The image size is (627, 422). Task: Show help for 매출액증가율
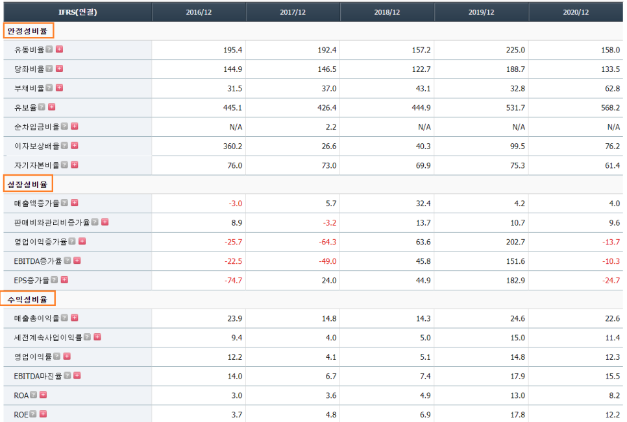pyautogui.click(x=64, y=203)
